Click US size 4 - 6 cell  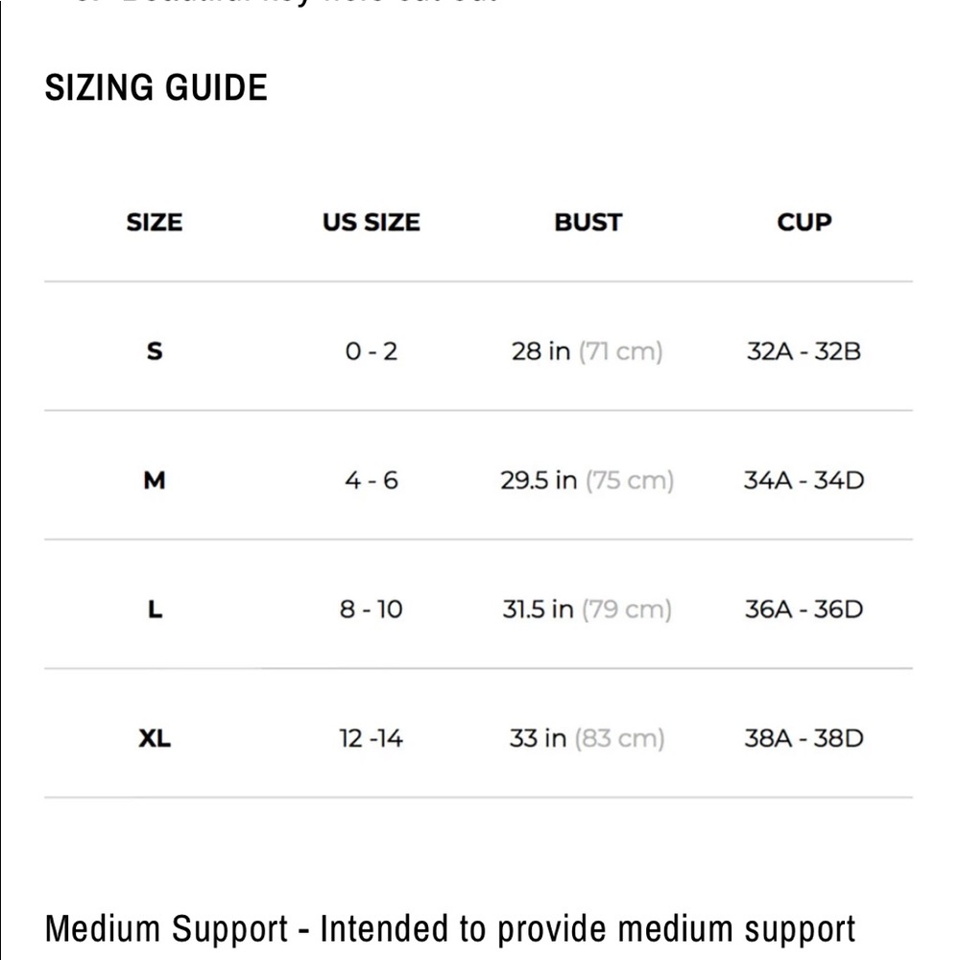[371, 480]
